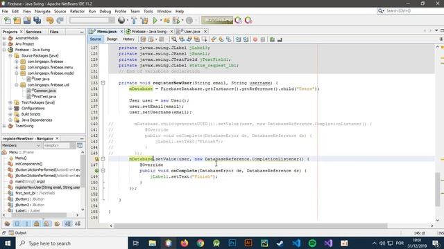Screen dimensions: 444x249
Task: Open the <empty> filter dropdown in Navigator
Action: [x=59, y=145]
